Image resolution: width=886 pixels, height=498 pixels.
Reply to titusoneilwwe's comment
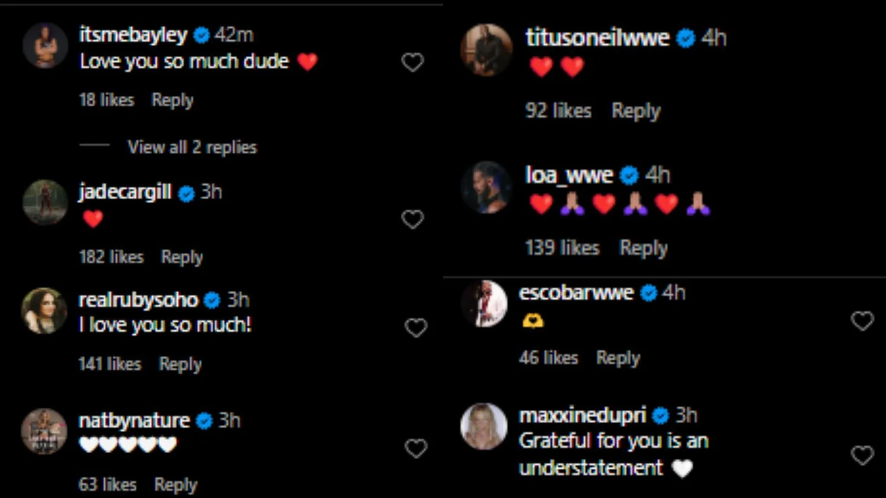click(x=636, y=111)
